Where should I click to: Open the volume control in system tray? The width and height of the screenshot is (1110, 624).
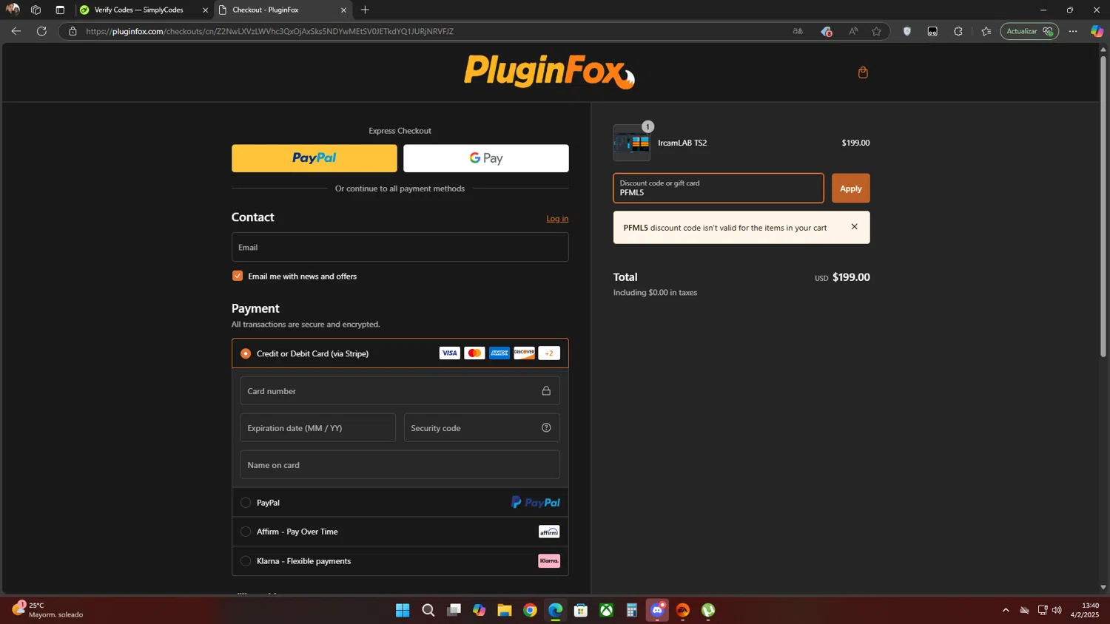click(x=1057, y=610)
